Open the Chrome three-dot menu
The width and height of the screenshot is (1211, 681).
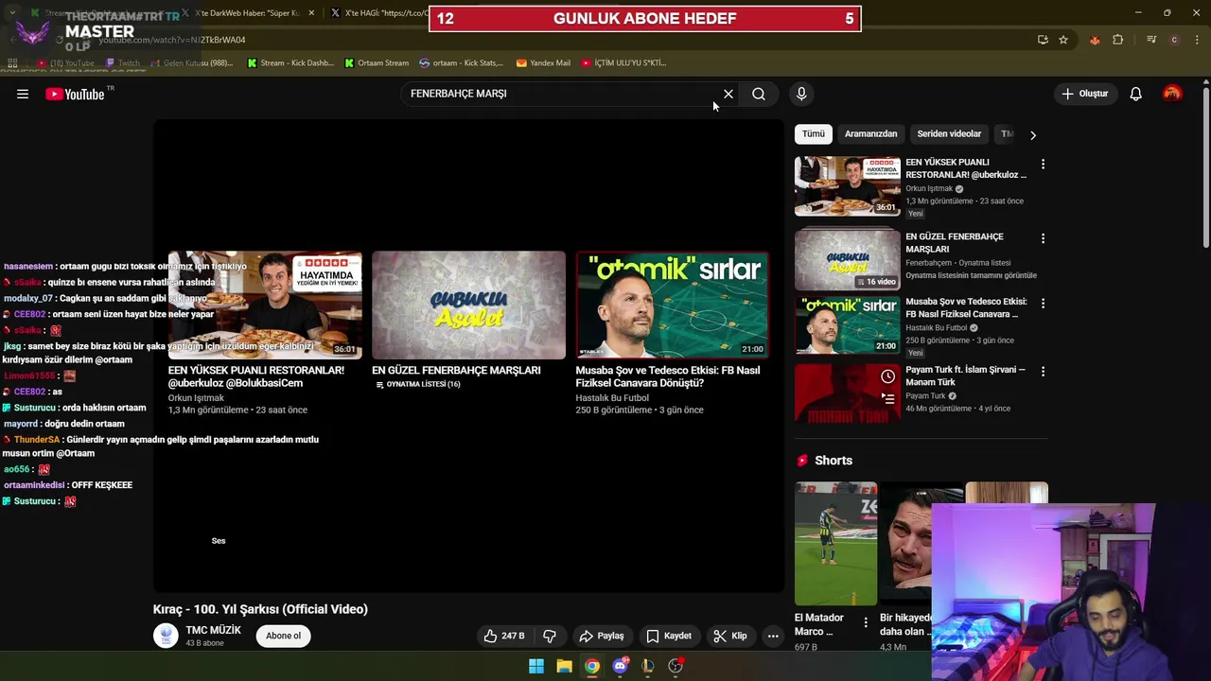[x=1198, y=40]
